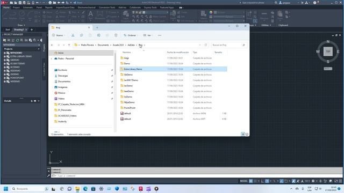344x193 pixels.
Task: Show hidden icons in system tray
Action: 291,189
